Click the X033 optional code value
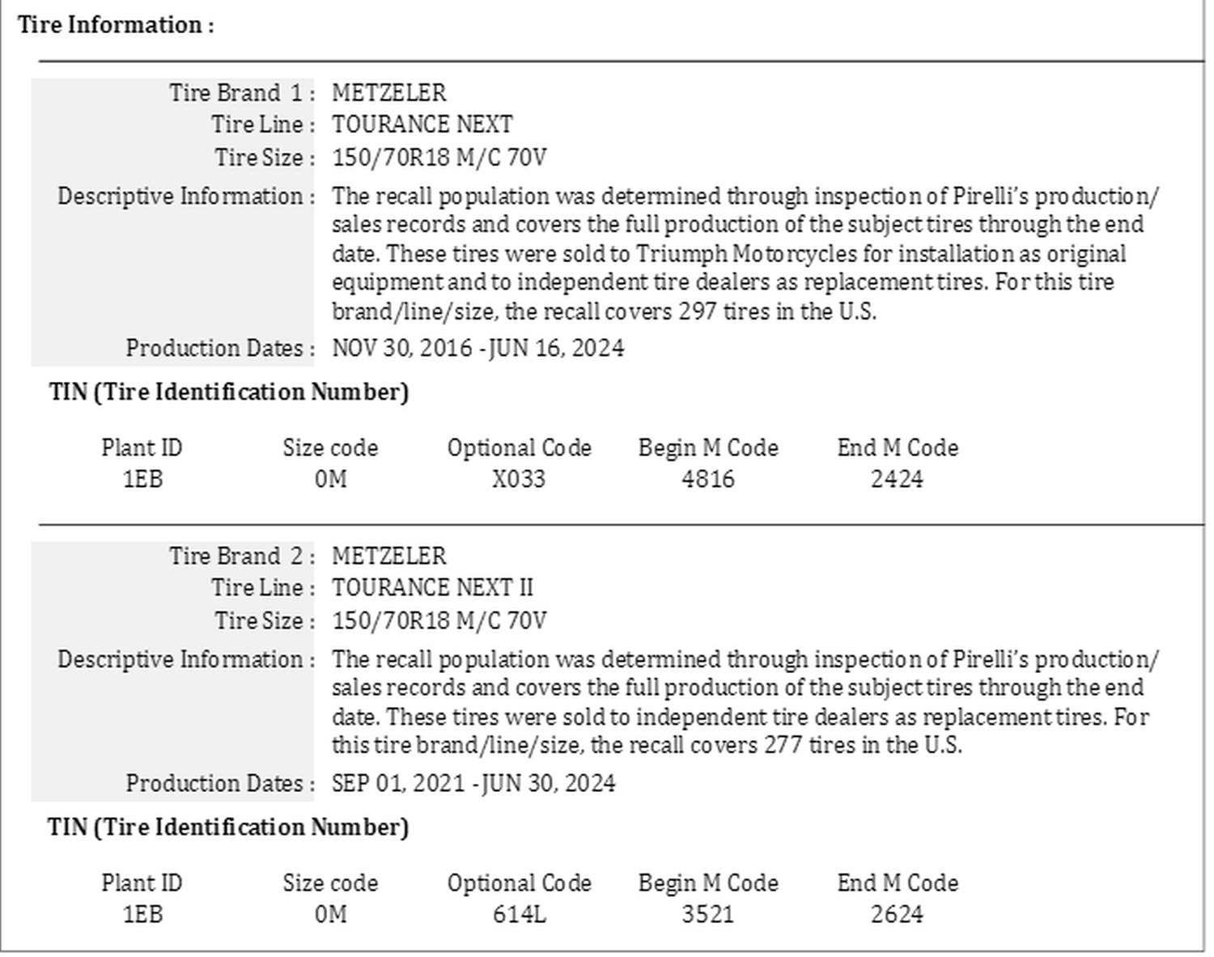The height and width of the screenshot is (957, 1214). [x=519, y=479]
